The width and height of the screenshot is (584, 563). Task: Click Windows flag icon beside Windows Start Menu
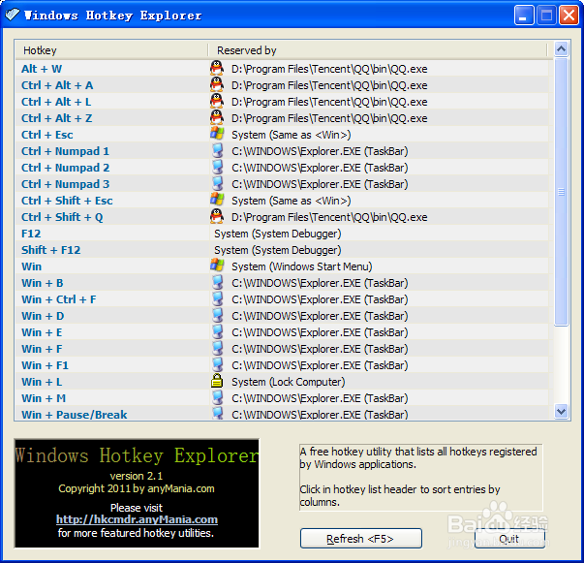coord(217,266)
